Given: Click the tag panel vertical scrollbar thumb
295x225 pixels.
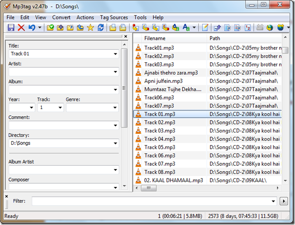Looking at the screenshot, I should point(124,88).
